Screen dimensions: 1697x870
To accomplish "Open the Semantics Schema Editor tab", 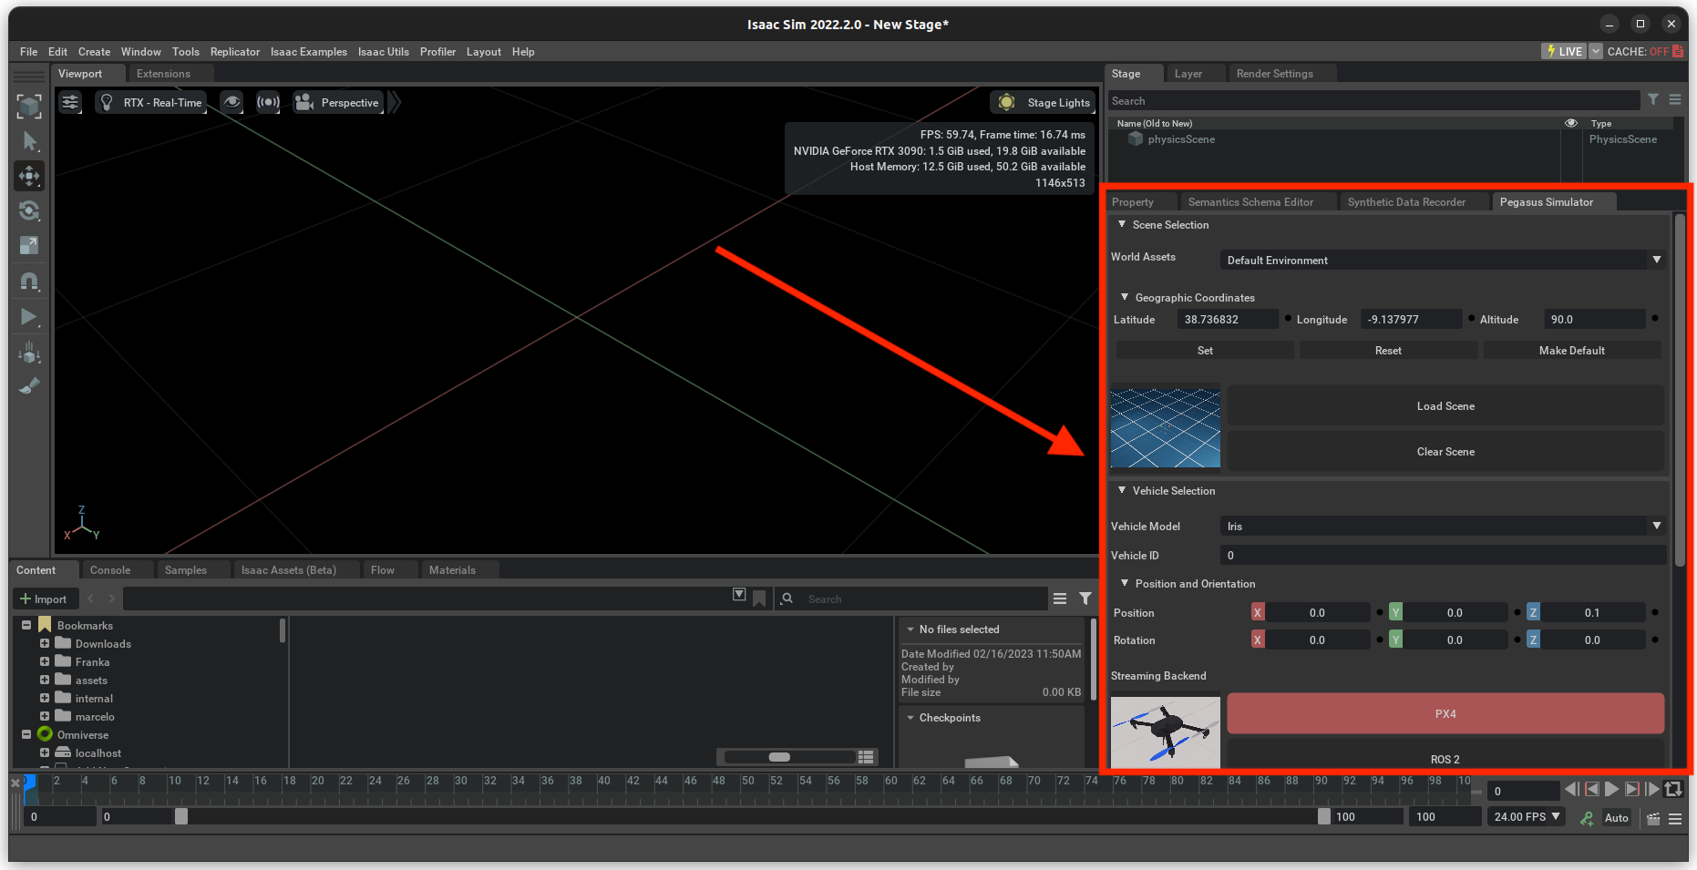I will tap(1250, 202).
